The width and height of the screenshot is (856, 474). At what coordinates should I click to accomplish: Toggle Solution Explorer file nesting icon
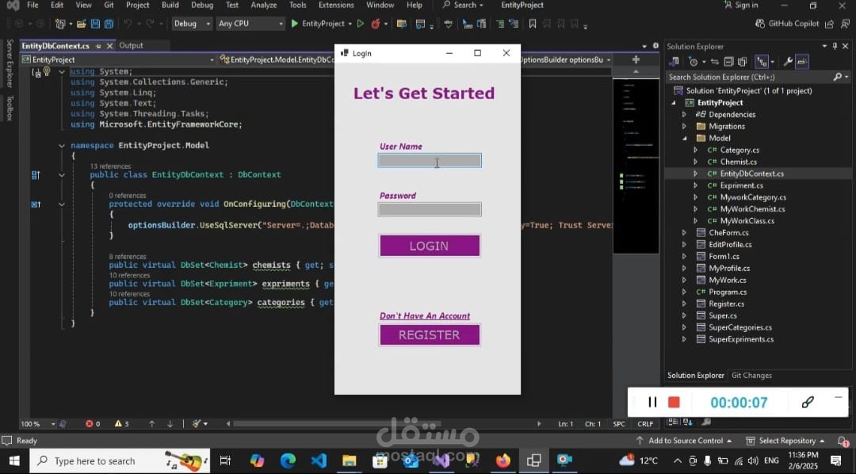click(x=762, y=62)
